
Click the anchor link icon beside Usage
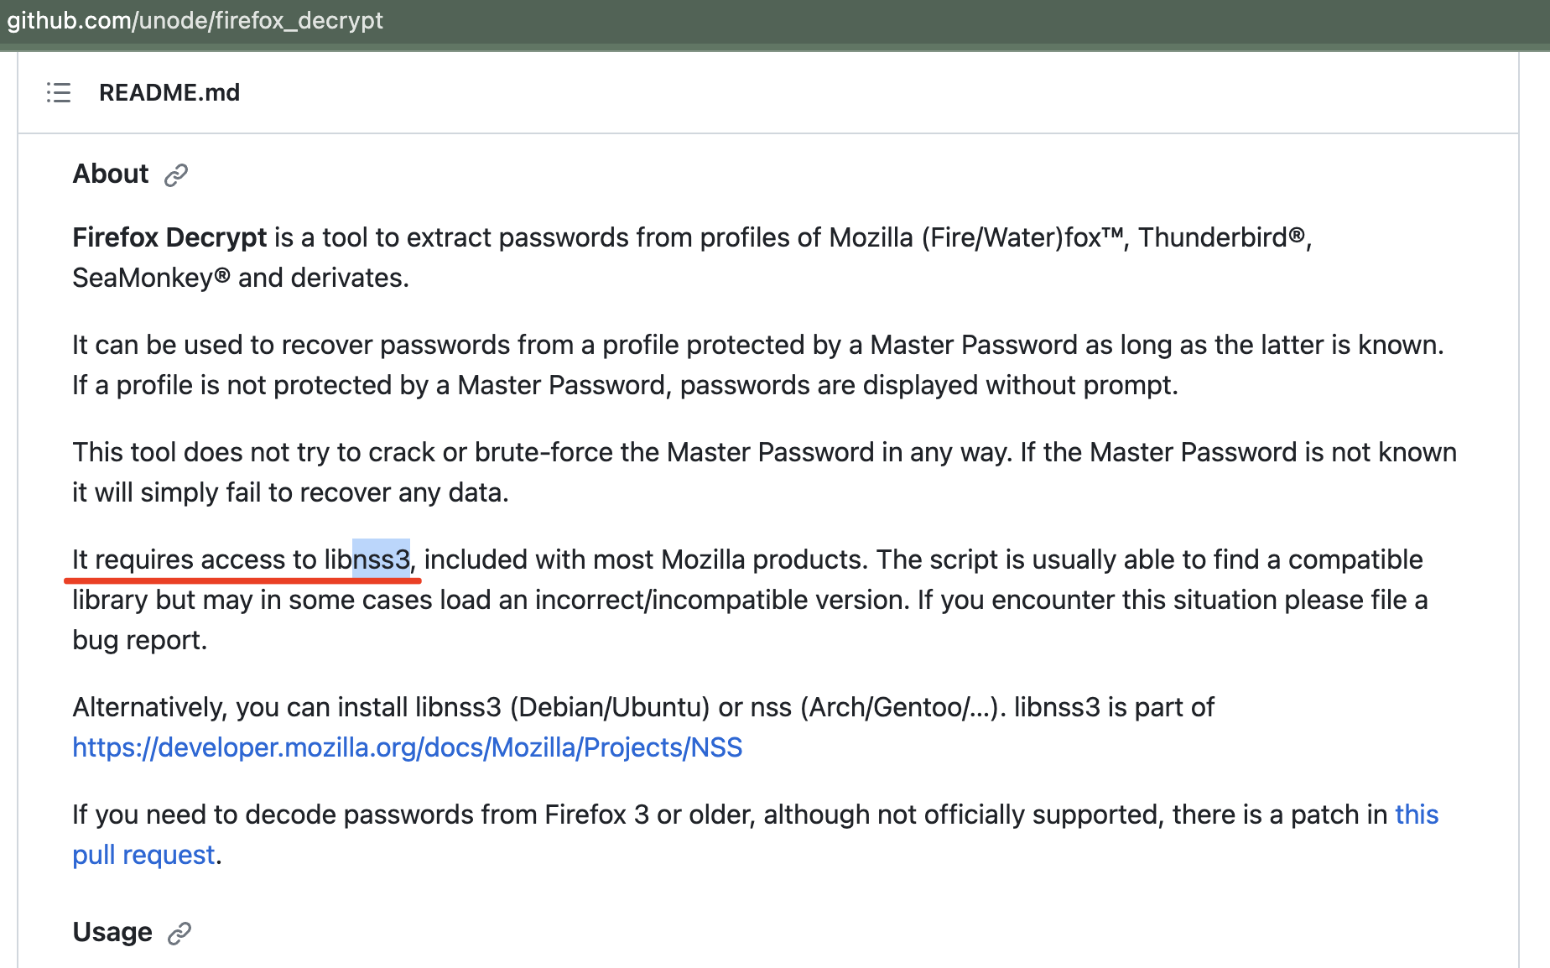[x=179, y=934]
